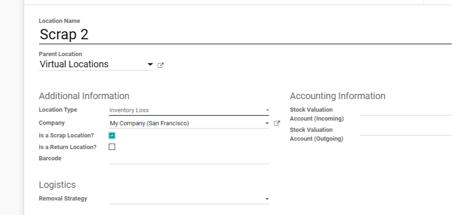Screen dimensions: 452x215
Task: Expand Company dropdown arrow
Action: coord(267,124)
